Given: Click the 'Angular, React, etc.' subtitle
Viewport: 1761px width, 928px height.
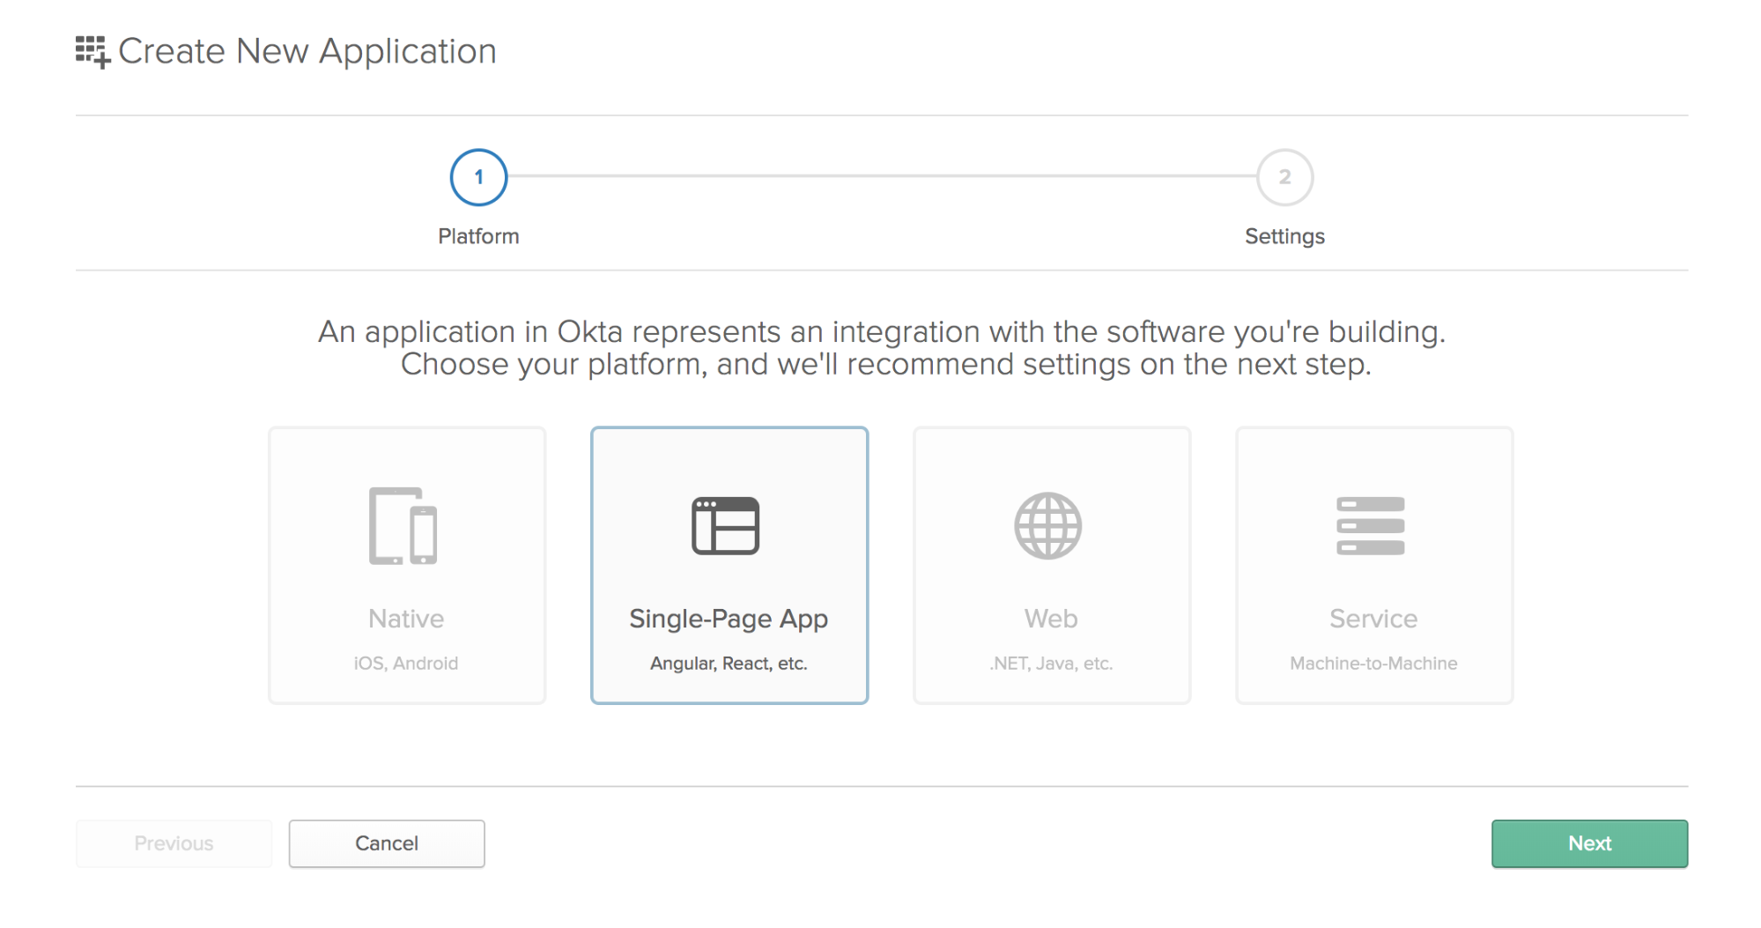Looking at the screenshot, I should point(729,664).
